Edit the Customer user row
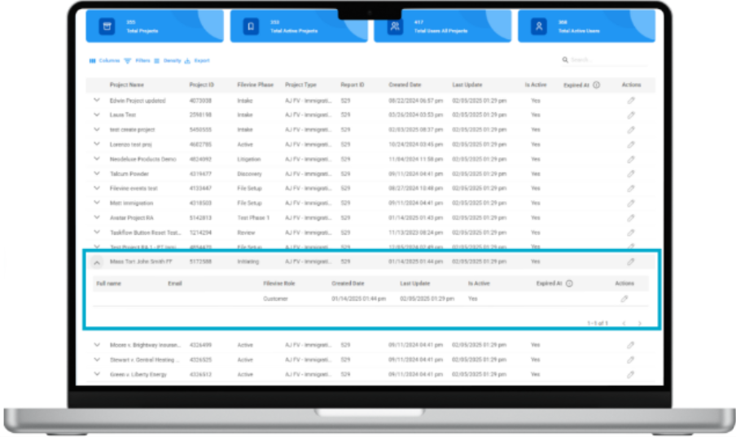736x437 pixels. (624, 299)
